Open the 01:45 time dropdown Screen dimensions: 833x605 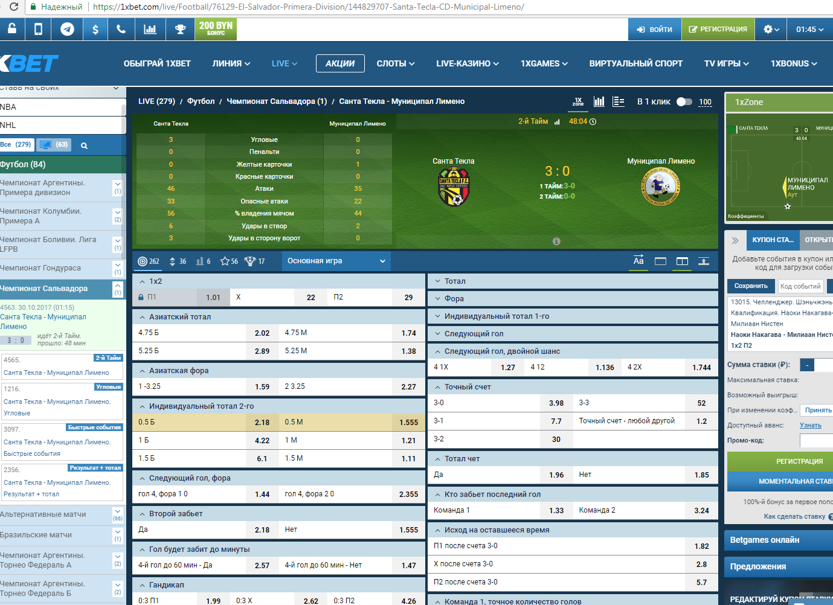click(x=809, y=29)
